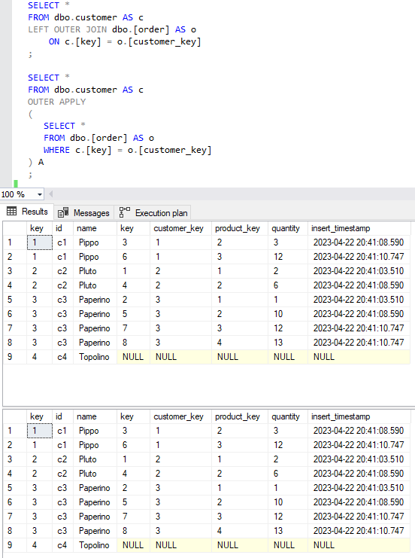Click the Execution plan tab icon
The height and width of the screenshot is (558, 415).
click(x=124, y=212)
